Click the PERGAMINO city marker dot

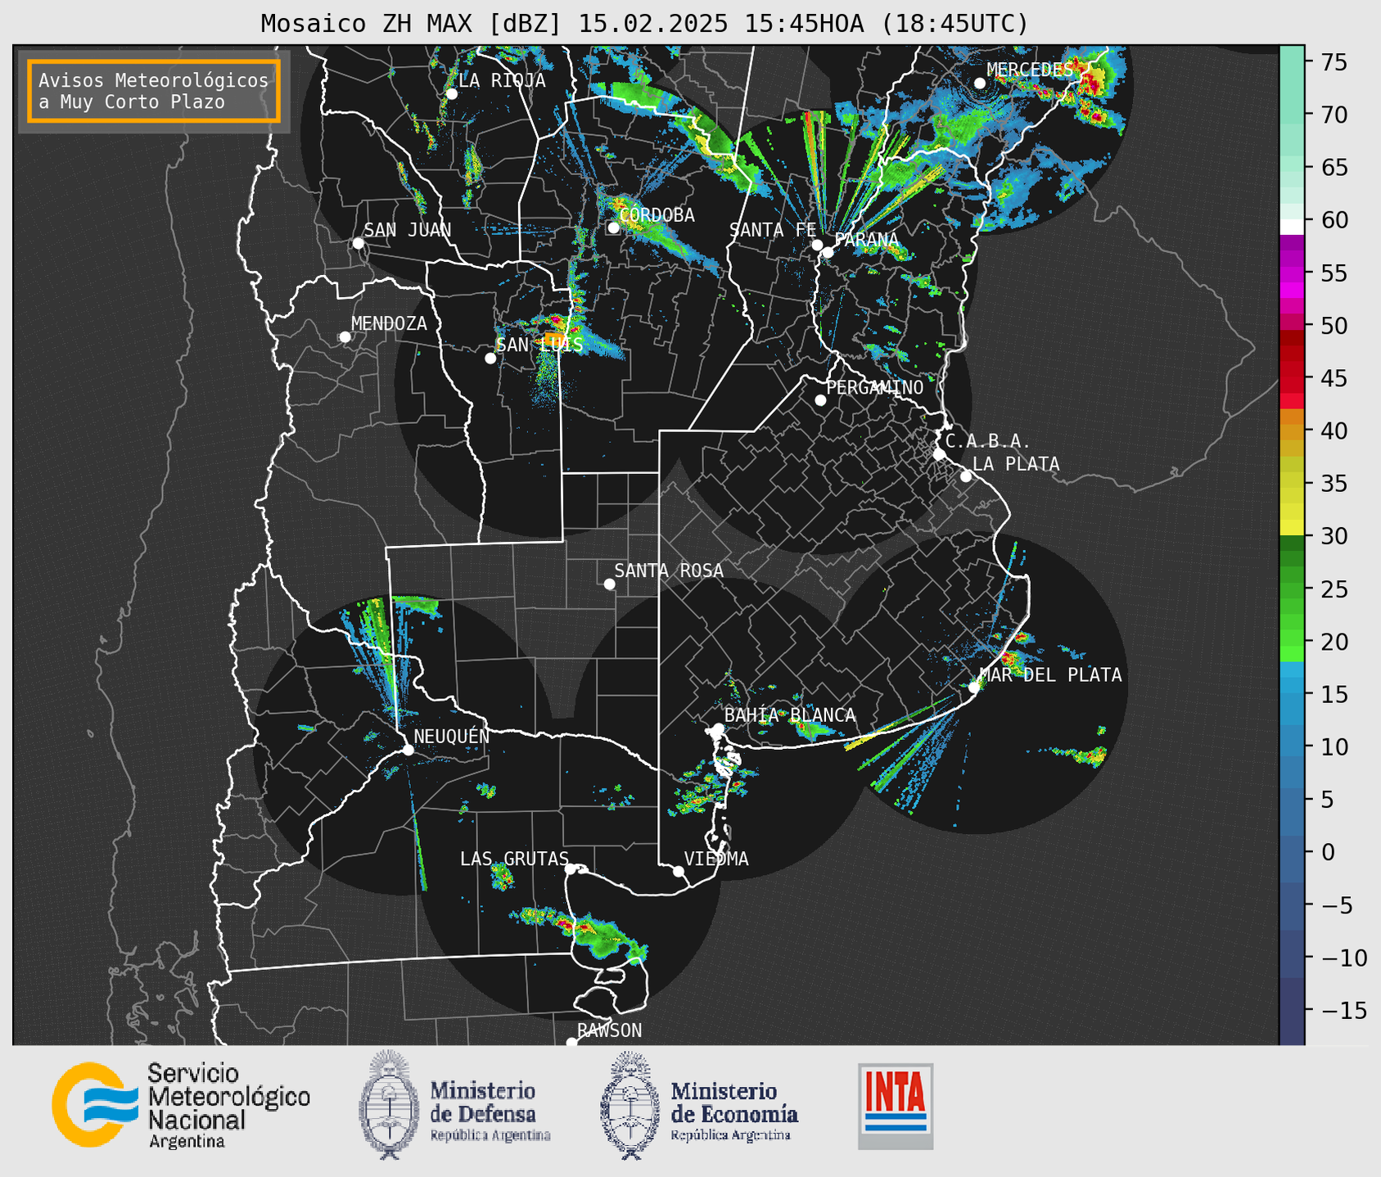pyautogui.click(x=820, y=400)
